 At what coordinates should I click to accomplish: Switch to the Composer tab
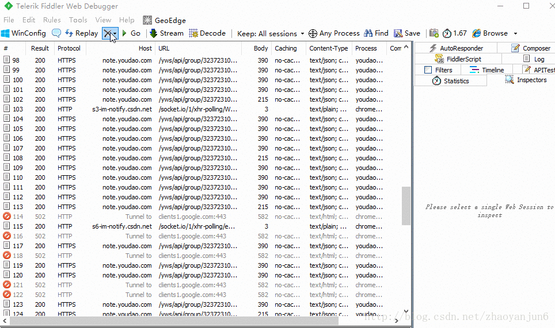(531, 48)
